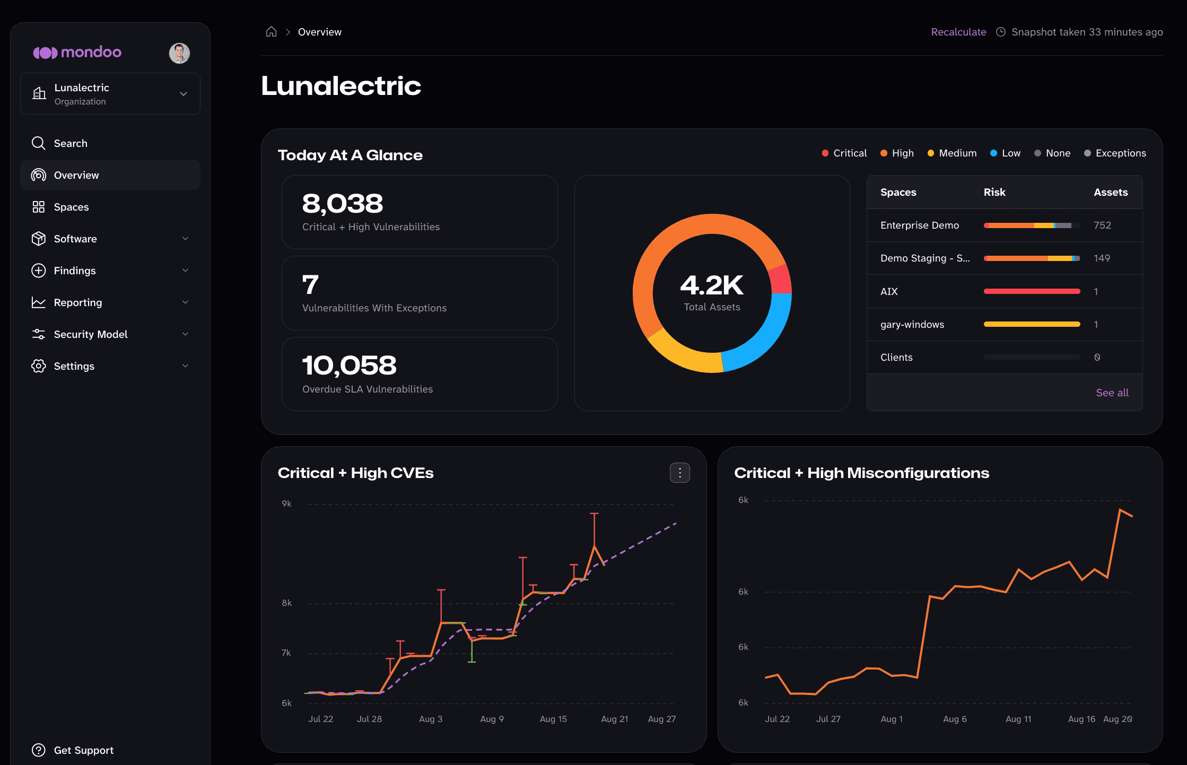Image resolution: width=1187 pixels, height=765 pixels.
Task: Go to Spaces in the sidebar
Action: click(x=110, y=207)
